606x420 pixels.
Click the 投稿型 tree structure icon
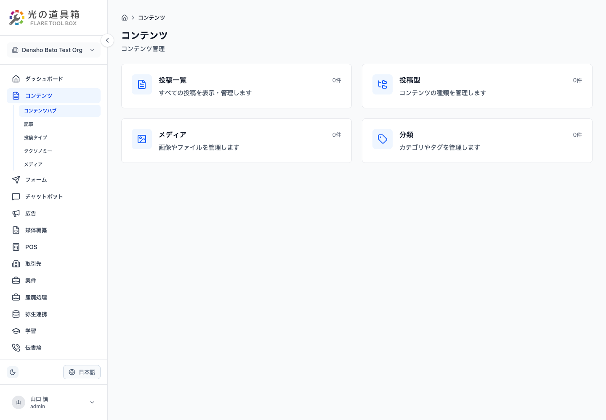383,84
